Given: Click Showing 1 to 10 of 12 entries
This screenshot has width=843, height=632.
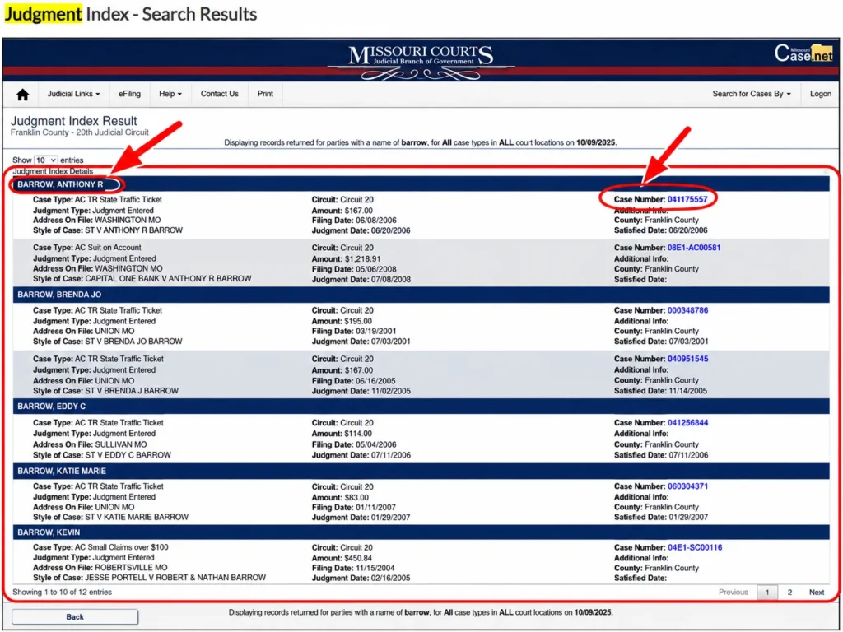Looking at the screenshot, I should click(62, 592).
